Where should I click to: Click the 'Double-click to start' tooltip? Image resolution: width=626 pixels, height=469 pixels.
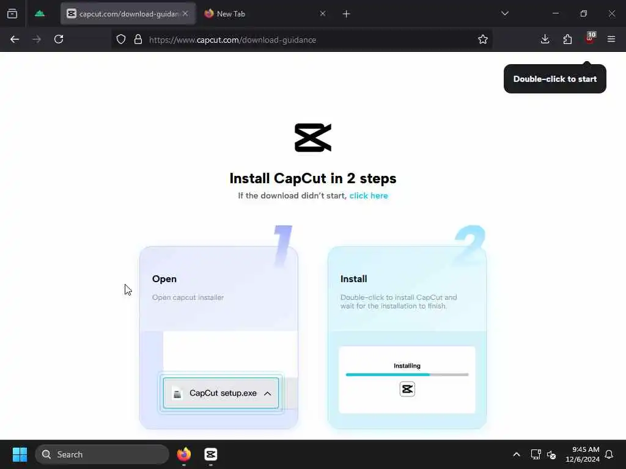[555, 79]
